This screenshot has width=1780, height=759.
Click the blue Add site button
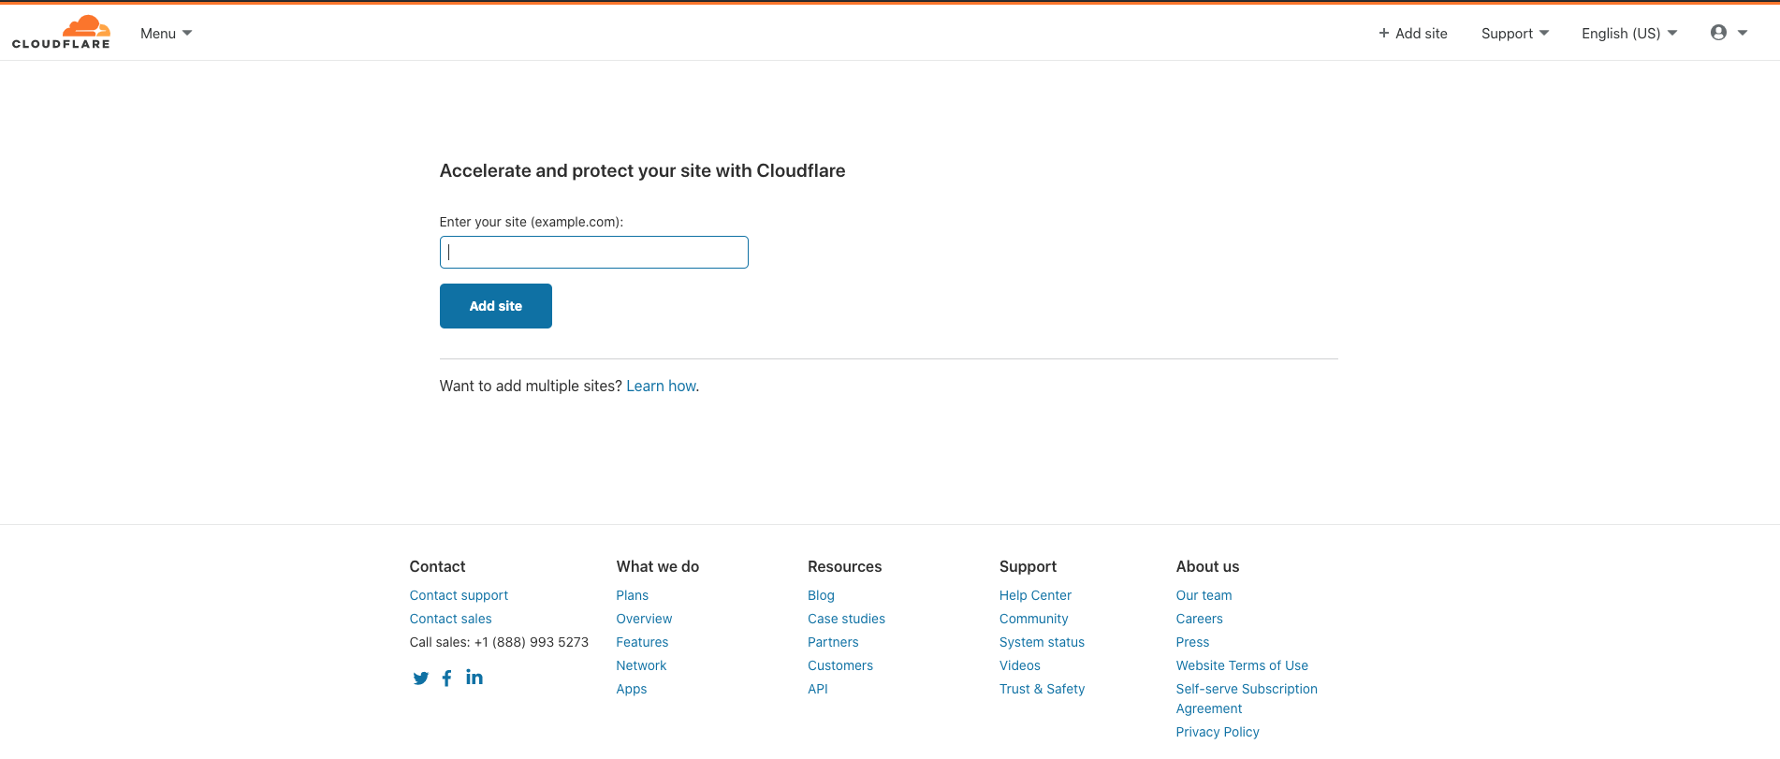point(496,306)
